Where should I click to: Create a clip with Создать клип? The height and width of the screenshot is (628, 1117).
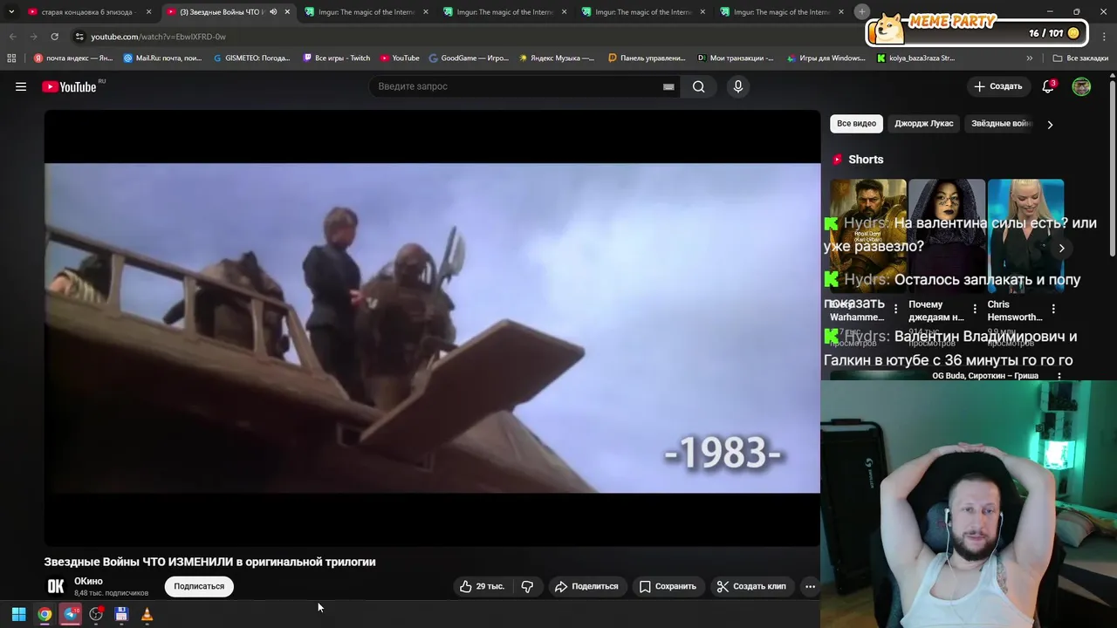coord(751,586)
